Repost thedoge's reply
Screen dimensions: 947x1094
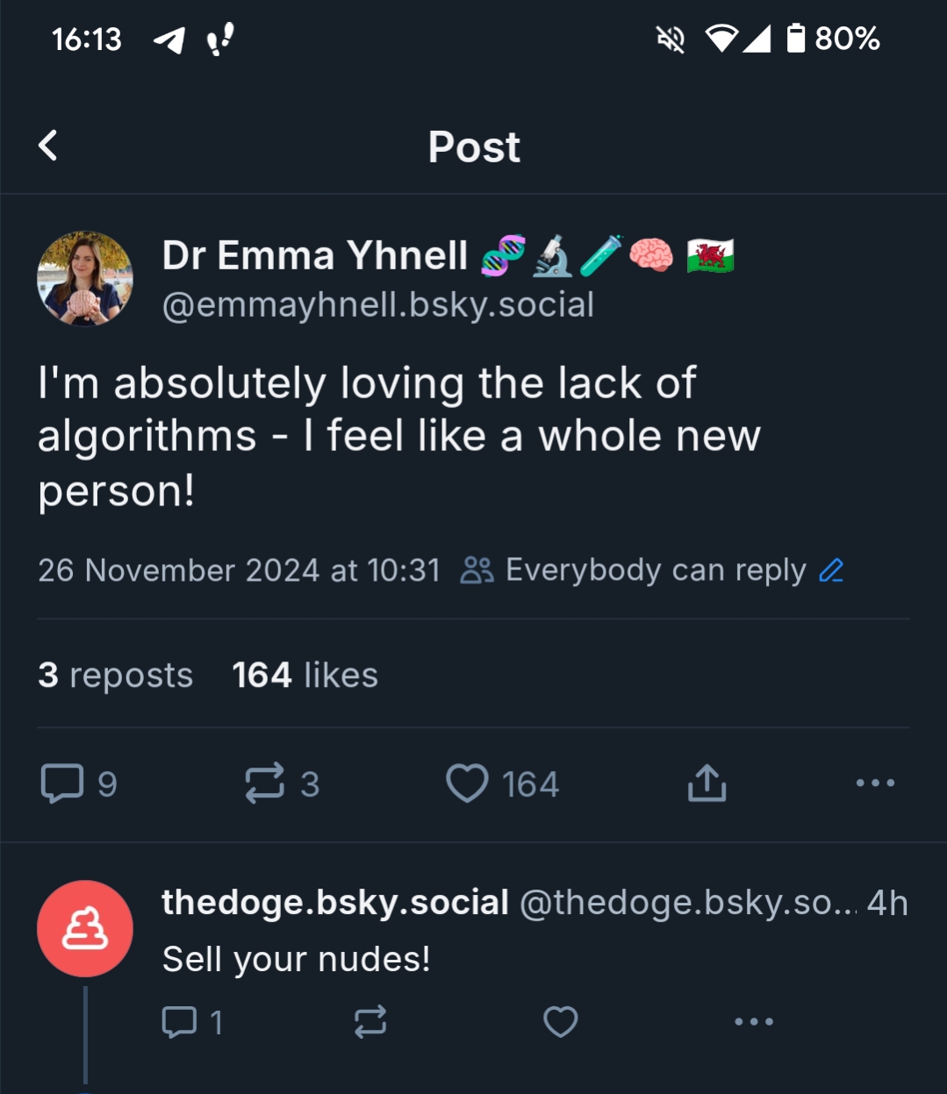370,1022
